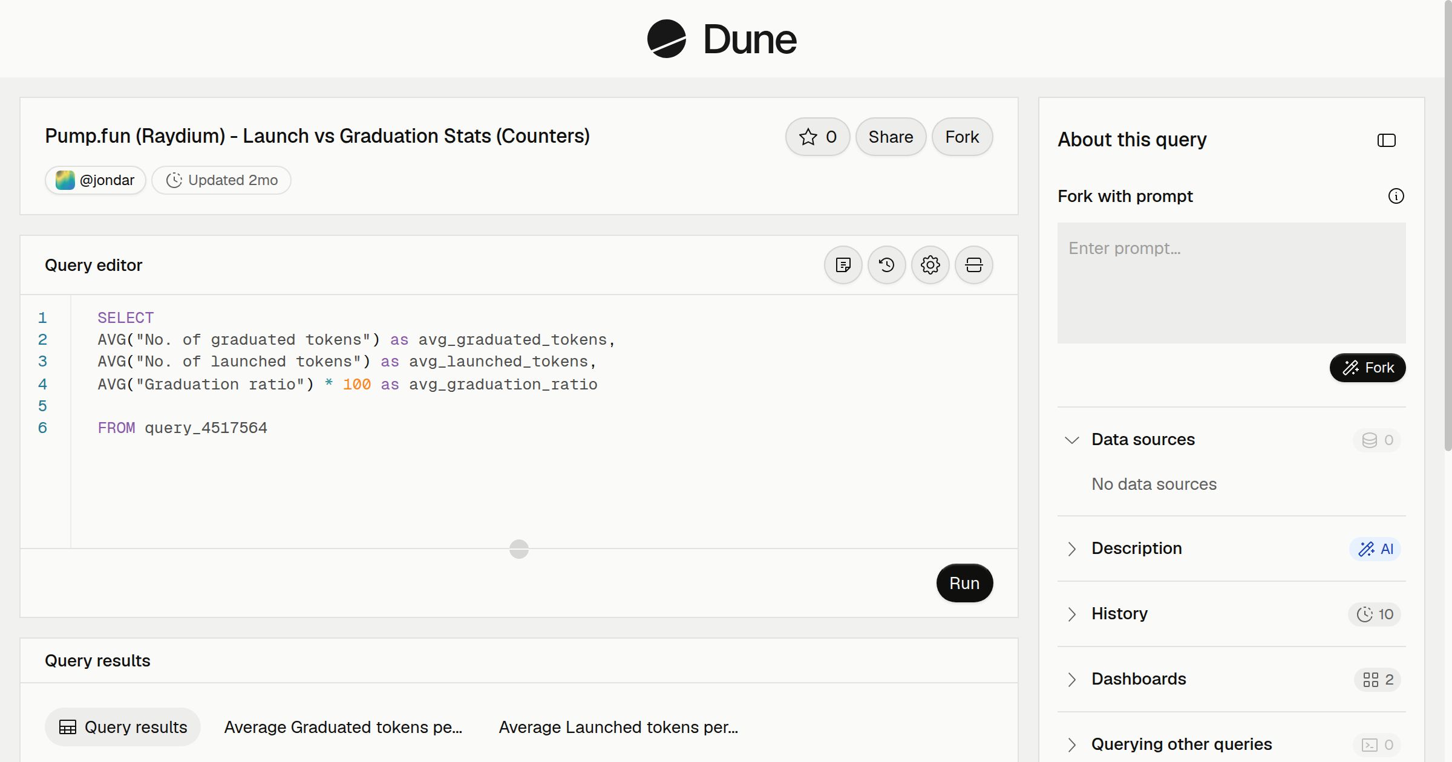This screenshot has height=762, width=1452.
Task: Open query settings gear icon
Action: (x=930, y=265)
